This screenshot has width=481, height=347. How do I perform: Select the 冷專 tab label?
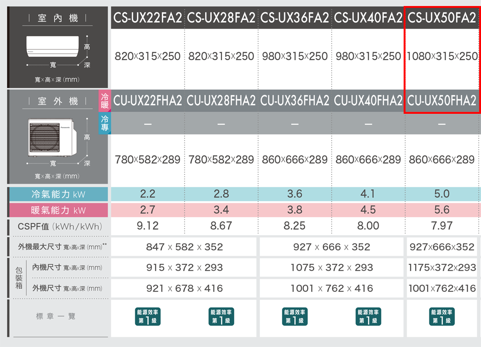pyautogui.click(x=105, y=123)
